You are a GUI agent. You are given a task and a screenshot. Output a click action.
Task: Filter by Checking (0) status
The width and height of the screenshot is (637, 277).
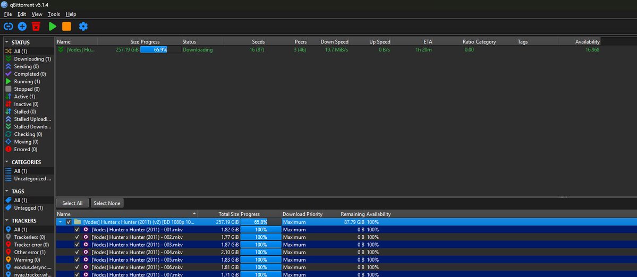(28, 134)
